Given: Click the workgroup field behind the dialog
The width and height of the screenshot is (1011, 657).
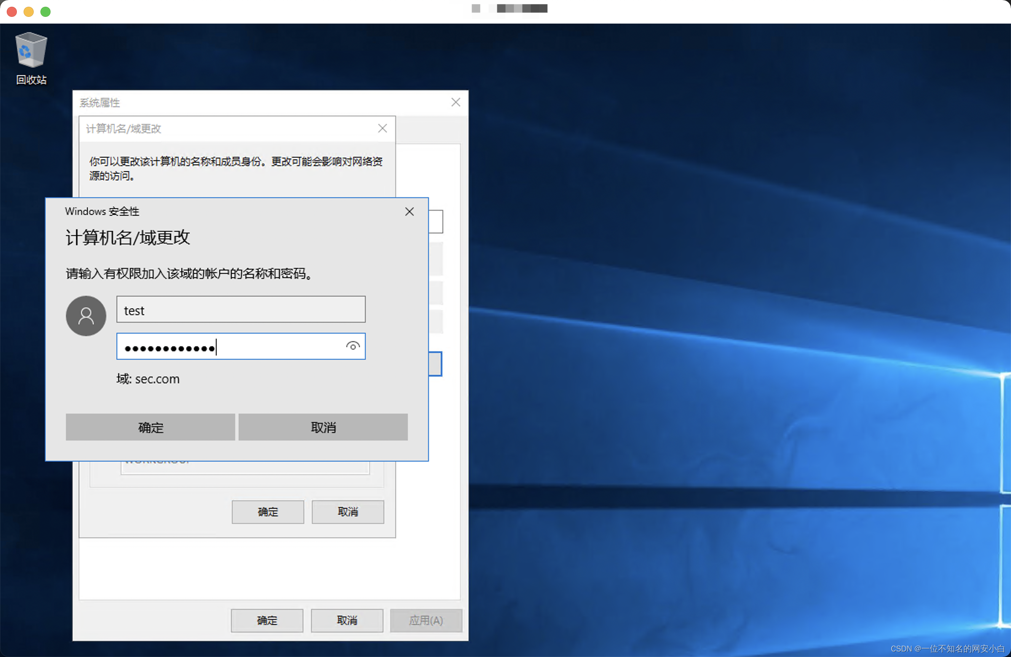Looking at the screenshot, I should click(x=245, y=467).
